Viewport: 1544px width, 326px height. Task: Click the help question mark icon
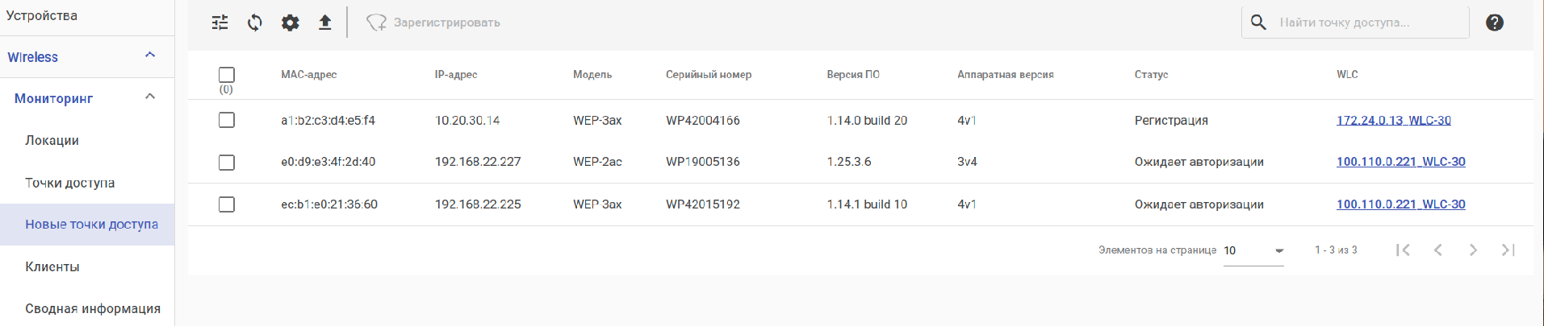[x=1494, y=23]
